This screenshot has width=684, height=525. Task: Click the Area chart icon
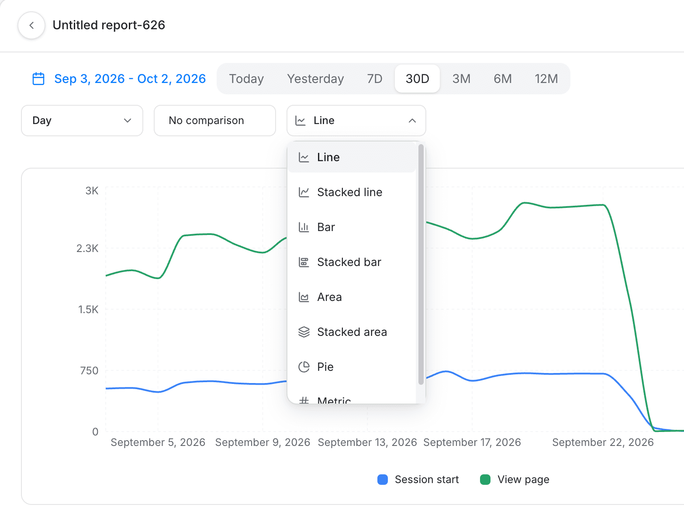(304, 297)
